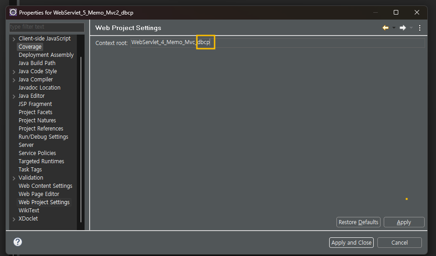
Task: Select Java Code Style entry
Action: 38,71
